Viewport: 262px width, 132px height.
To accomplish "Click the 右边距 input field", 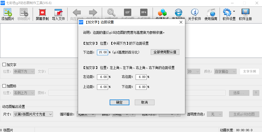I will pyautogui.click(x=141, y=77).
